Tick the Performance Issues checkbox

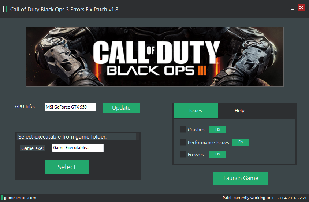coord(183,142)
